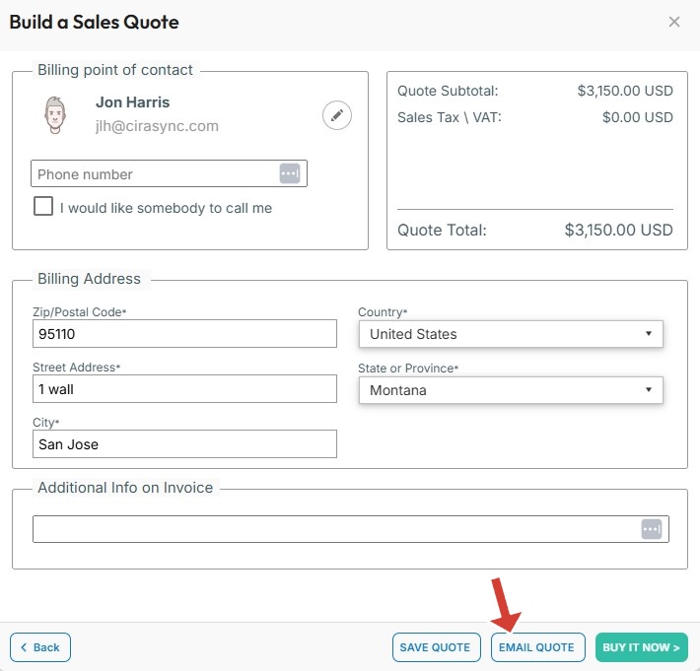Screen dimensions: 700x671
Task: Click the Phone number input field
Action: tap(156, 174)
